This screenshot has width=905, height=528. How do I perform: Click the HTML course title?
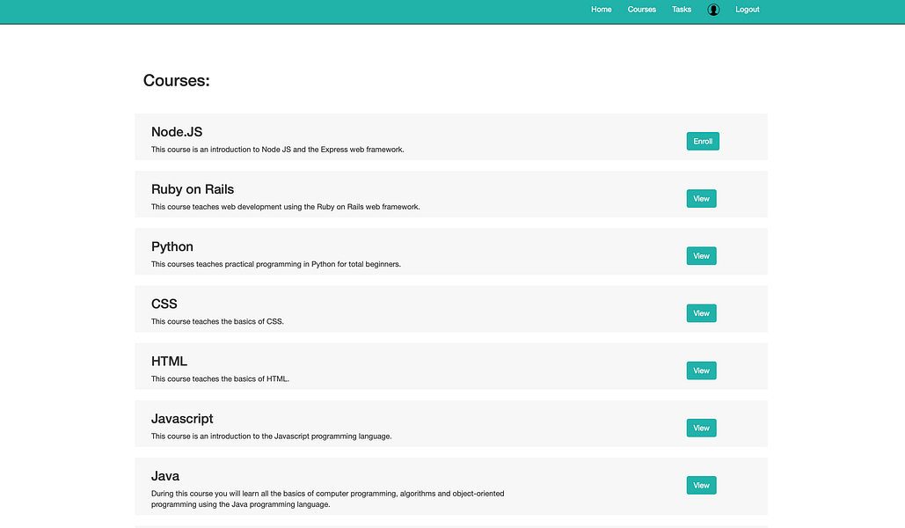pos(169,361)
